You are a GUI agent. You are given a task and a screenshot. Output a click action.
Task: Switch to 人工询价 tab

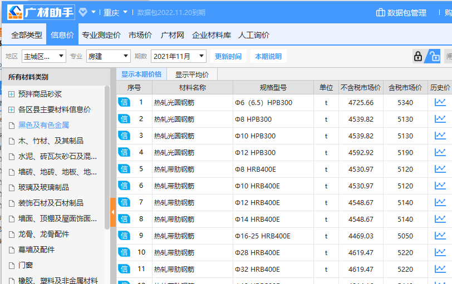pyautogui.click(x=254, y=35)
